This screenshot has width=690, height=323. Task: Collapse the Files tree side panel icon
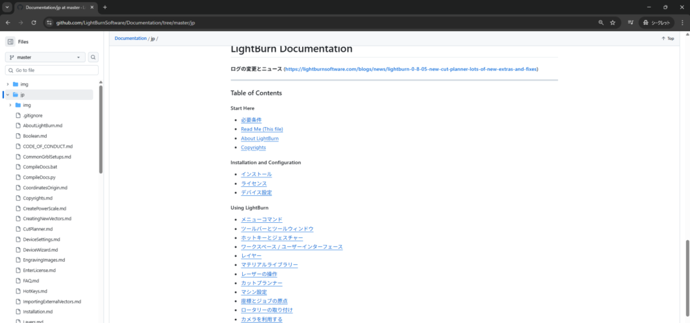click(x=10, y=41)
